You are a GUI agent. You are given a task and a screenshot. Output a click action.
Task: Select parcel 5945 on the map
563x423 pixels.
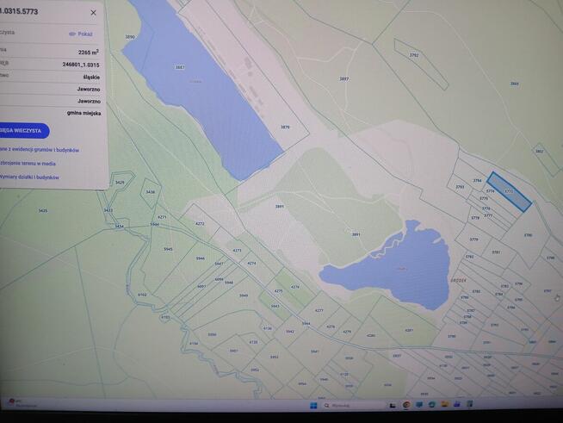tap(168, 249)
